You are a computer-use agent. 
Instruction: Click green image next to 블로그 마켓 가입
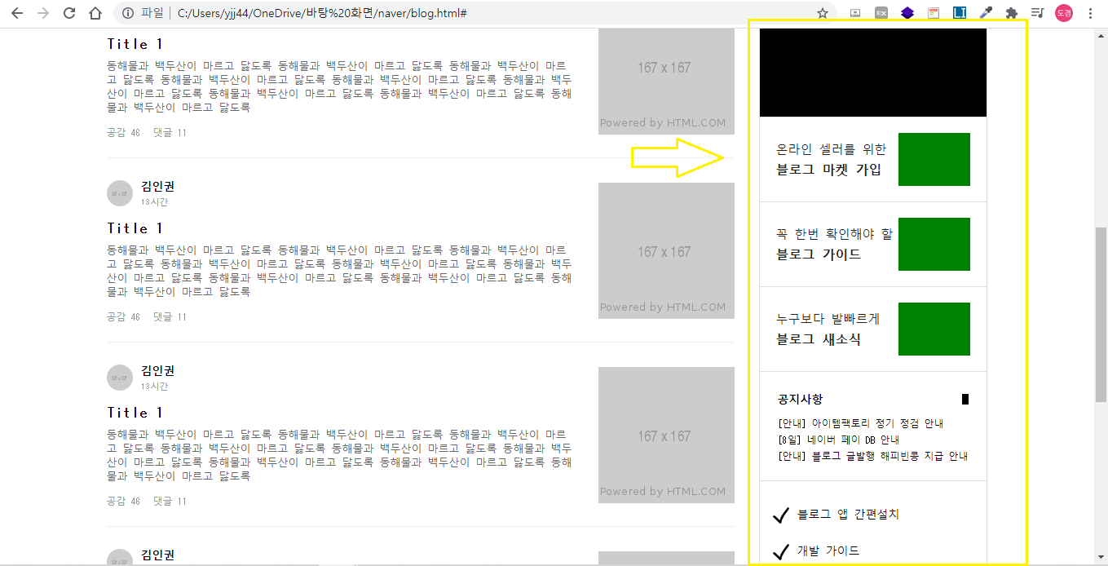934,159
